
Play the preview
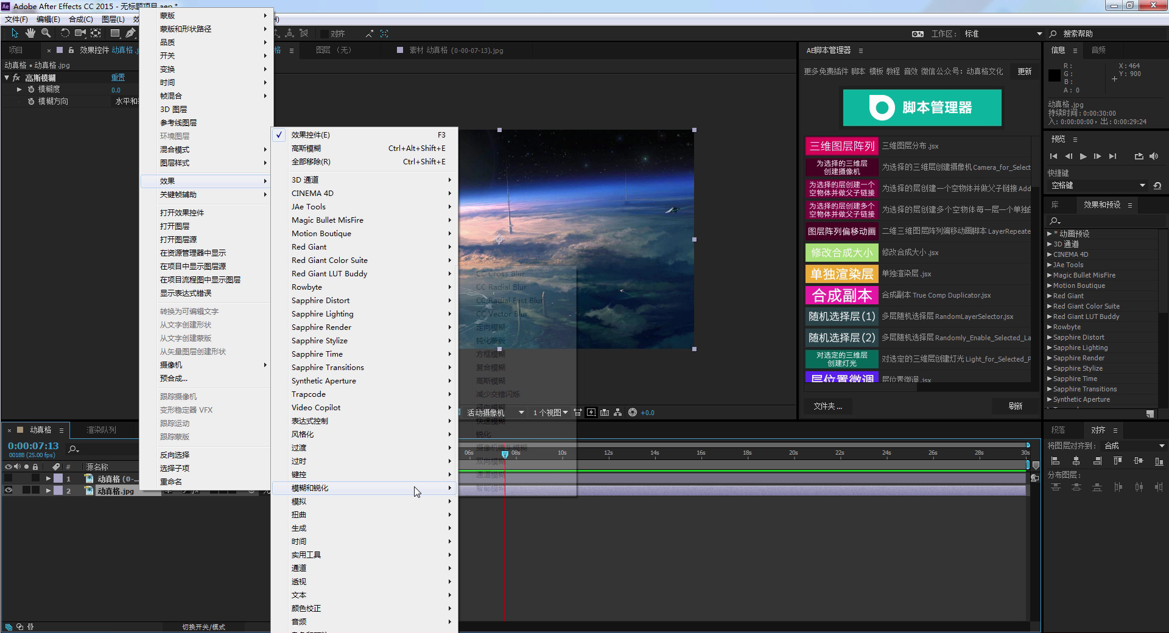click(x=1083, y=156)
